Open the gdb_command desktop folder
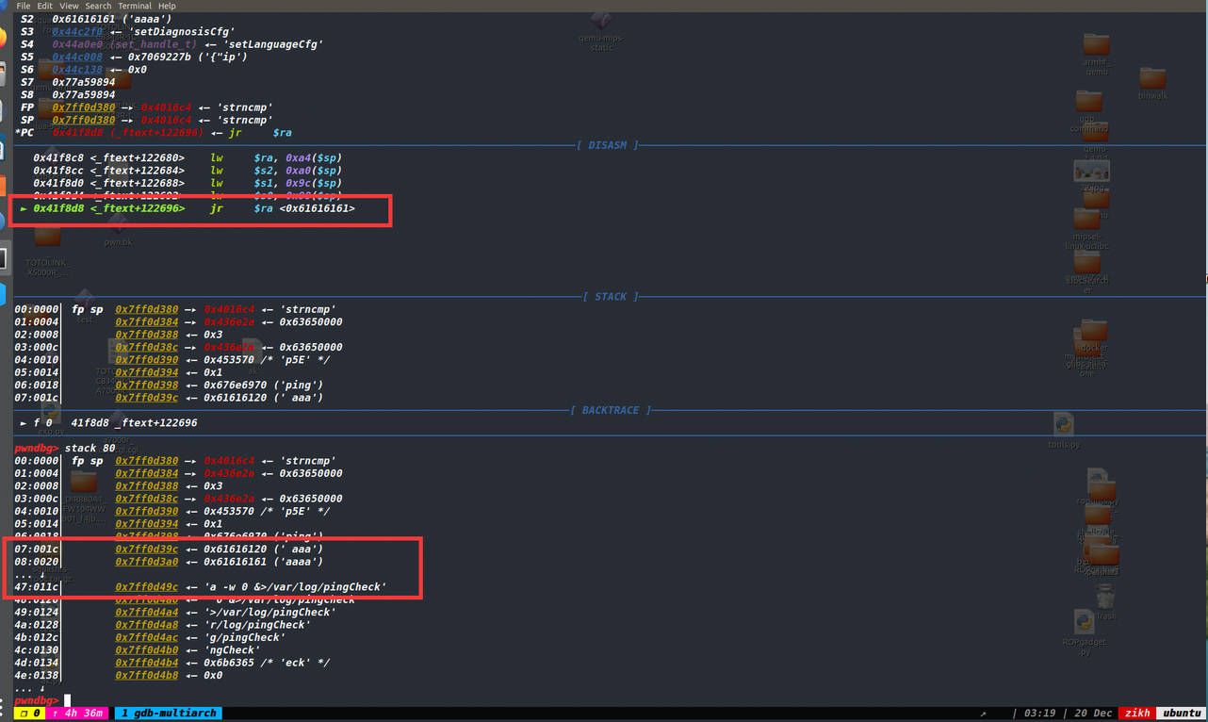Screen dimensions: 1208x722 [x=1088, y=111]
